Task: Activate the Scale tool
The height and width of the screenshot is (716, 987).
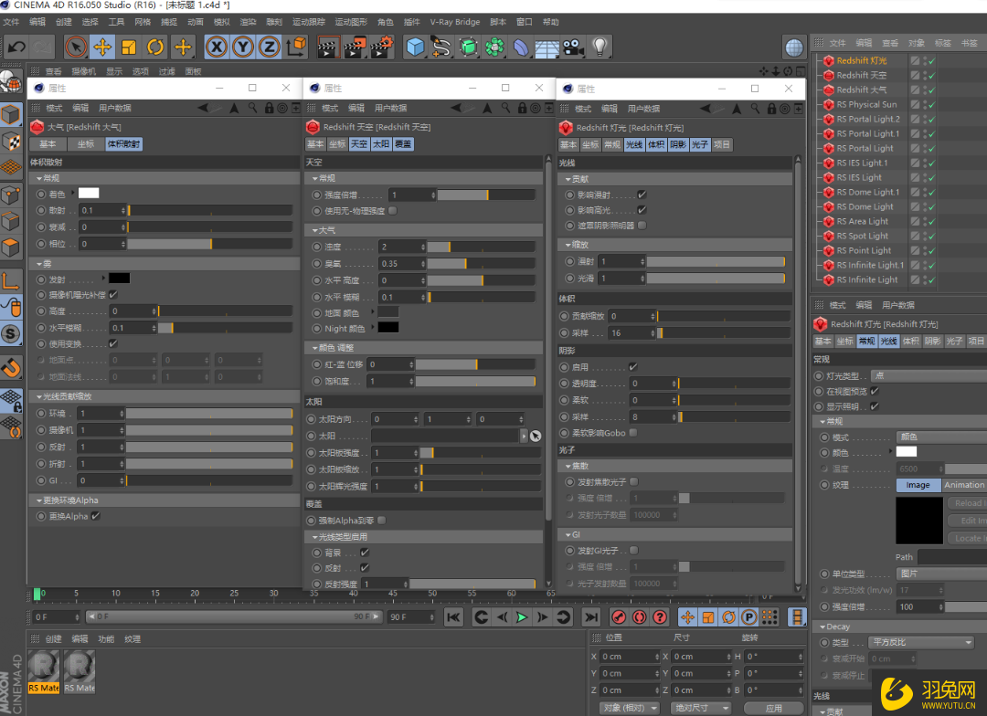Action: [x=129, y=47]
